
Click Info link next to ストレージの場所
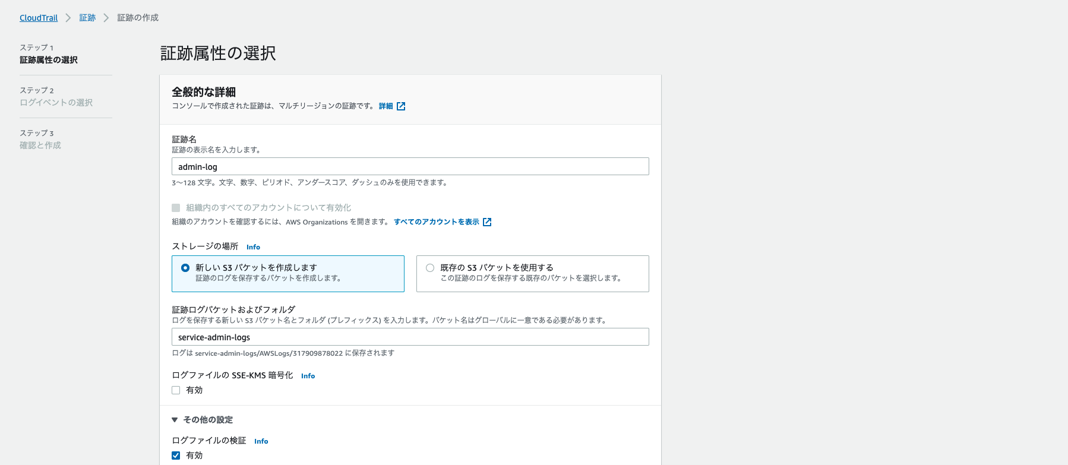[253, 247]
